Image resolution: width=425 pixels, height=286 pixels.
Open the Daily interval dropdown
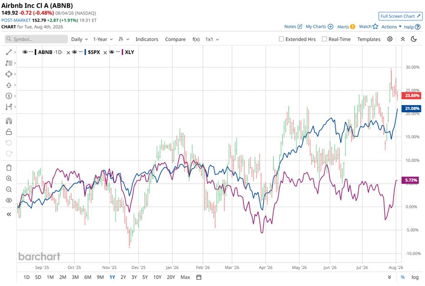pos(79,39)
